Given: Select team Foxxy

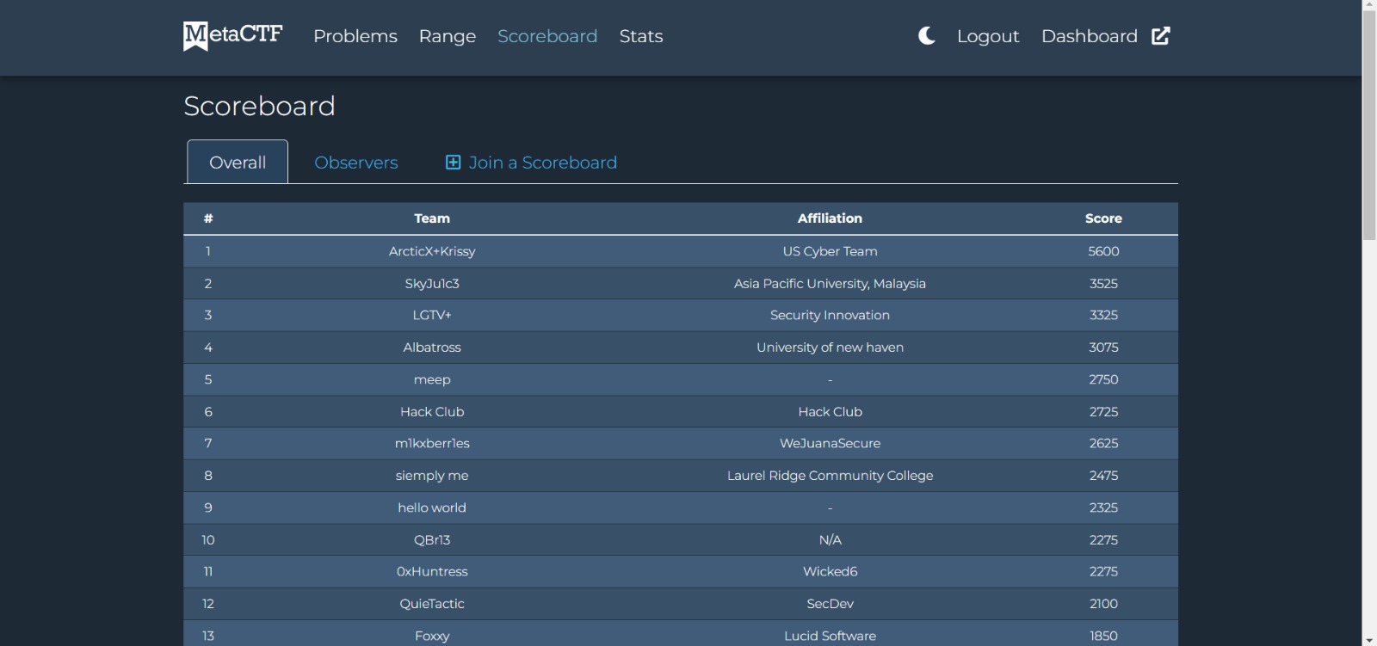Looking at the screenshot, I should click(432, 636).
